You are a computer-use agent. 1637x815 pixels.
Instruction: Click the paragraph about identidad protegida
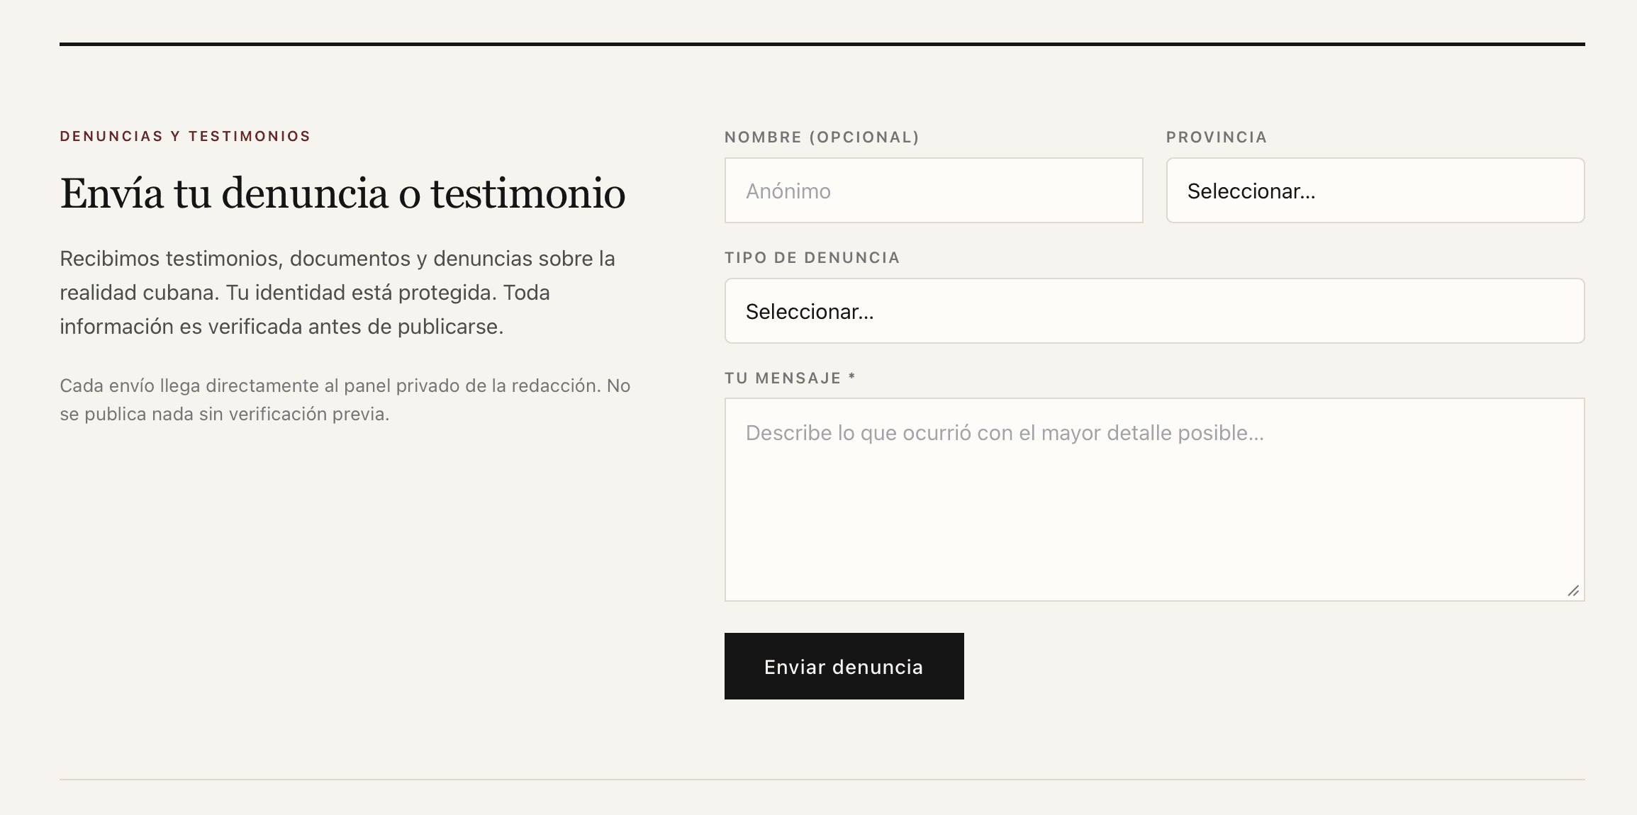coord(337,293)
